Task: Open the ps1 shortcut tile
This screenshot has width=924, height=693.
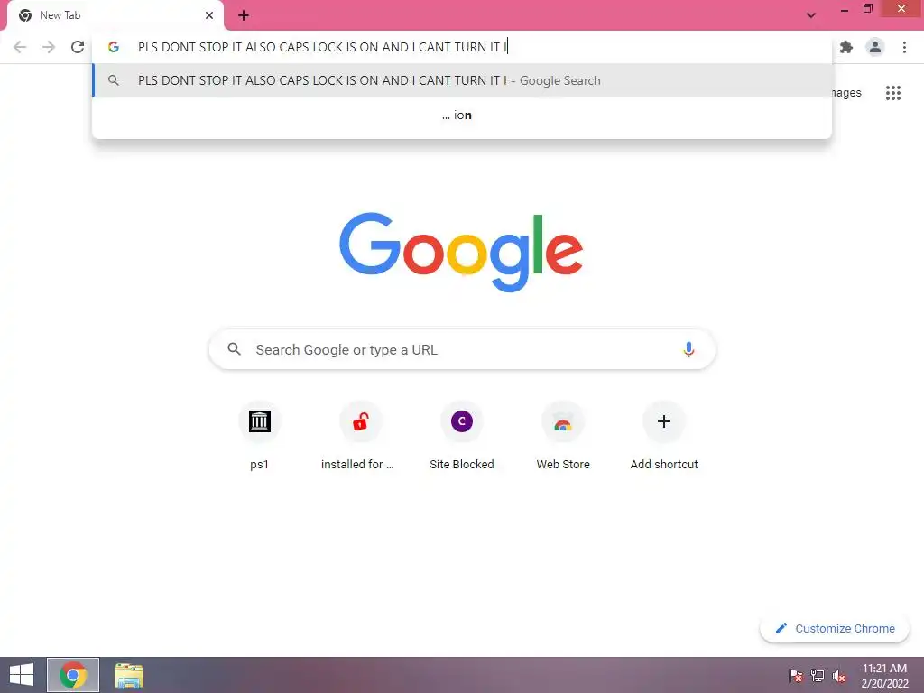Action: click(x=259, y=436)
